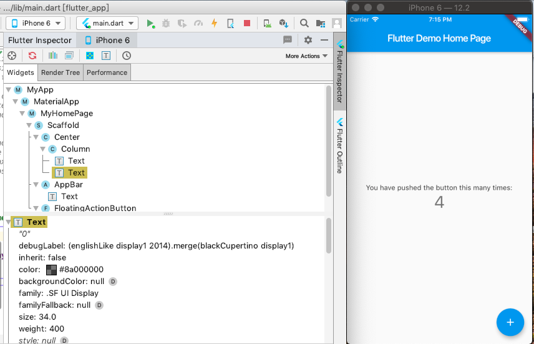Click the 'inherit: false' property
The image size is (534, 344).
pyautogui.click(x=42, y=258)
